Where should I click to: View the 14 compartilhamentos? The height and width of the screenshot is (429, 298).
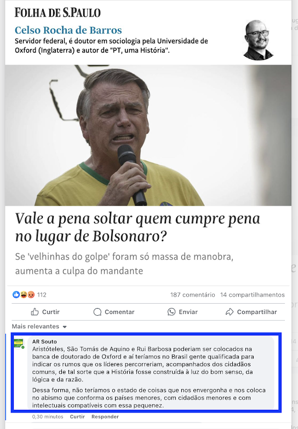pyautogui.click(x=252, y=294)
